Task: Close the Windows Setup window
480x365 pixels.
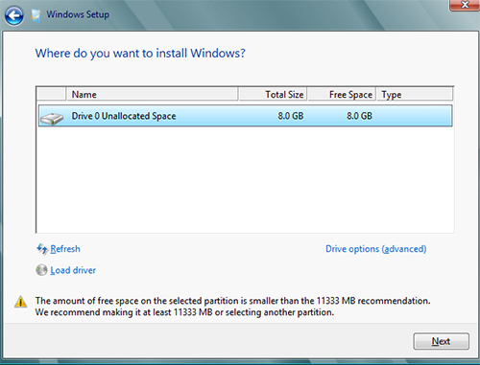Action: tap(465, 5)
